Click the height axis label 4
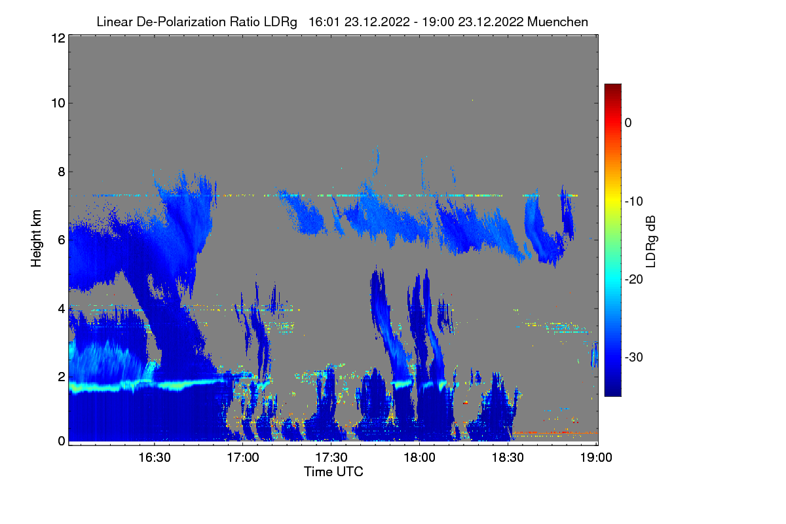Screen dimensions: 786x524 click(x=61, y=308)
